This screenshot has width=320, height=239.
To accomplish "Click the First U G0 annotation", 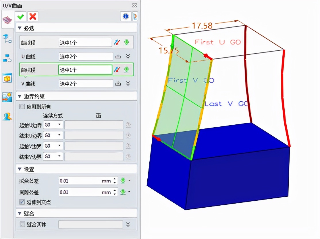I will pyautogui.click(x=218, y=42).
